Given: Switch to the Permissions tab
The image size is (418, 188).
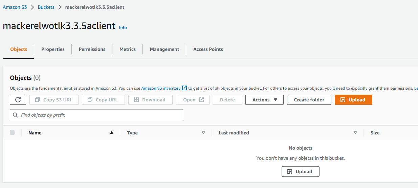Looking at the screenshot, I should 92,49.
